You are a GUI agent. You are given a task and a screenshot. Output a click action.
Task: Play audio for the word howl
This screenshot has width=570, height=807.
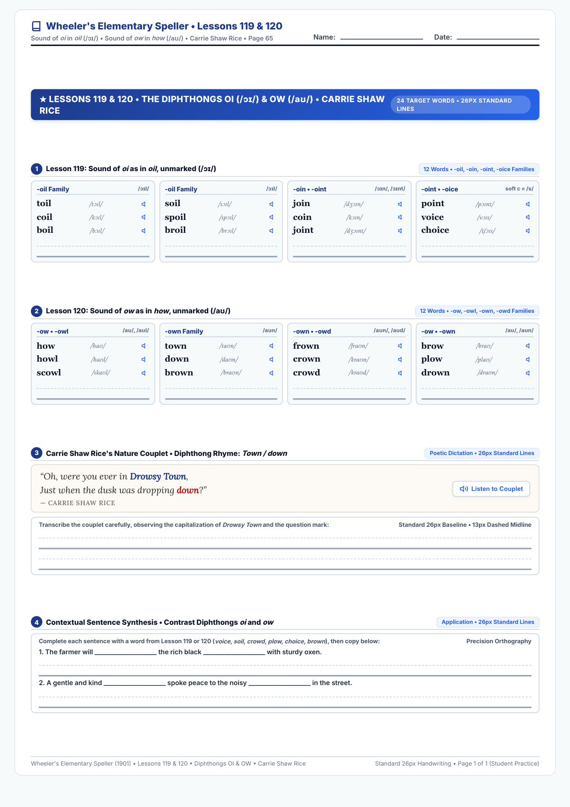pyautogui.click(x=143, y=359)
